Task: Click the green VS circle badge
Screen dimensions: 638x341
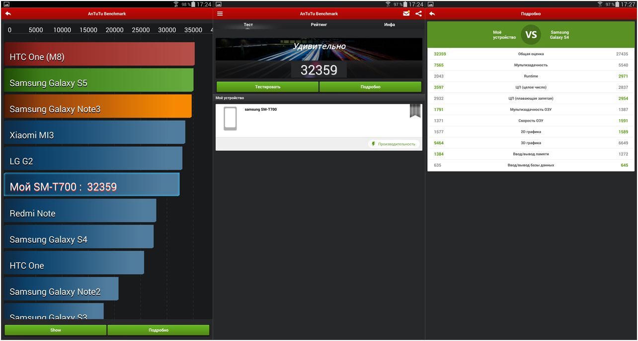Action: (531, 35)
